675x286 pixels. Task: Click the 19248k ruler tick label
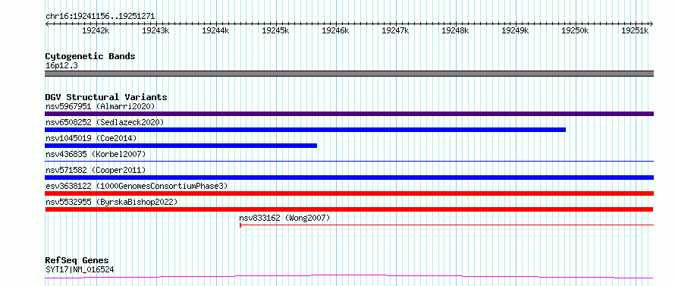click(456, 30)
